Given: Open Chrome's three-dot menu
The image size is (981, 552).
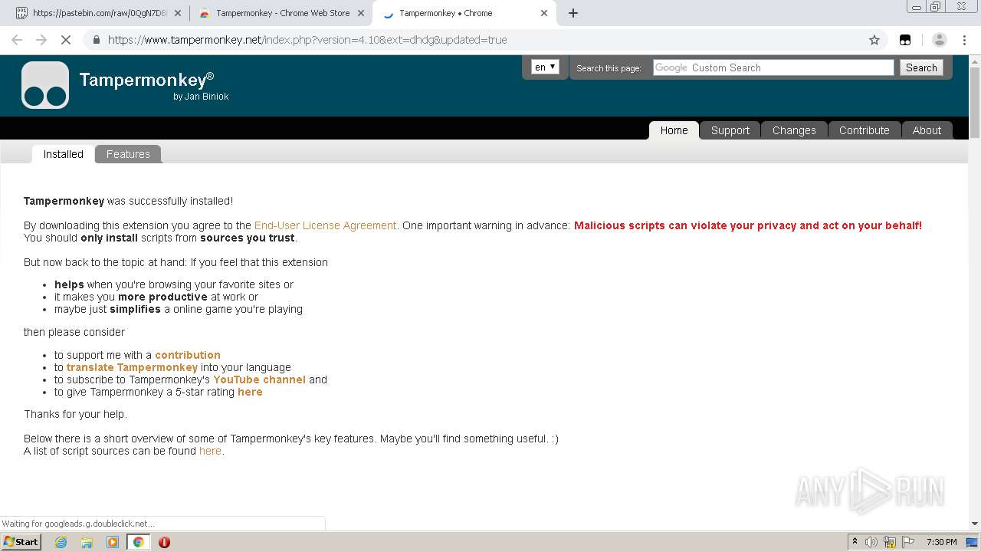Looking at the screenshot, I should (x=964, y=40).
